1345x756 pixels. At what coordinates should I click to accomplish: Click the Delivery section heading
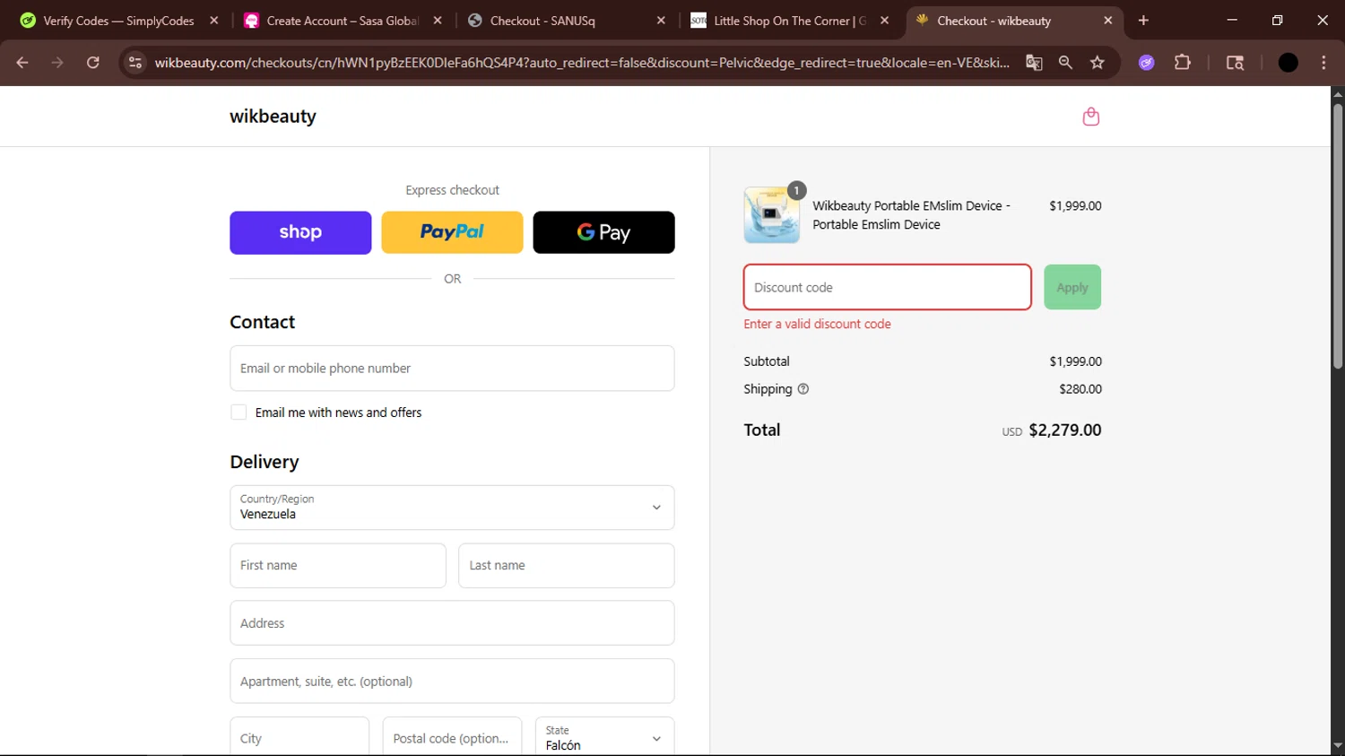pos(265,462)
